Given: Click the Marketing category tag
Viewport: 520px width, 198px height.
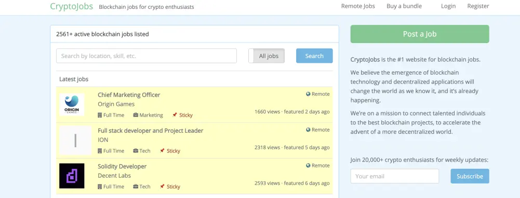Looking at the screenshot, I should [x=151, y=115].
